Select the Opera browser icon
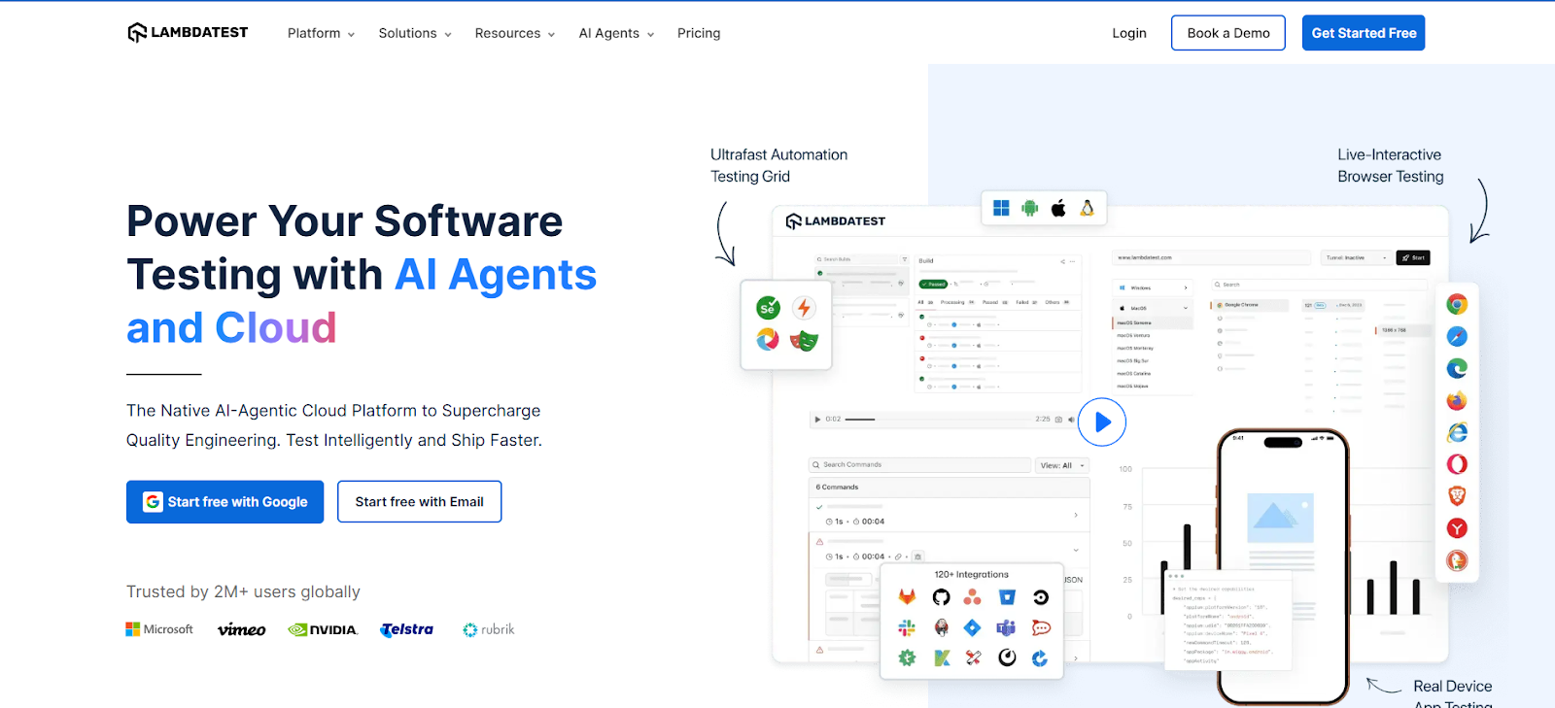Screen dimensions: 1555x708 [x=1457, y=464]
